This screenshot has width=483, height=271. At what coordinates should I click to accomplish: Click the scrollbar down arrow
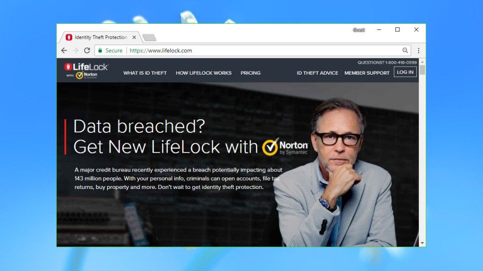click(x=422, y=243)
